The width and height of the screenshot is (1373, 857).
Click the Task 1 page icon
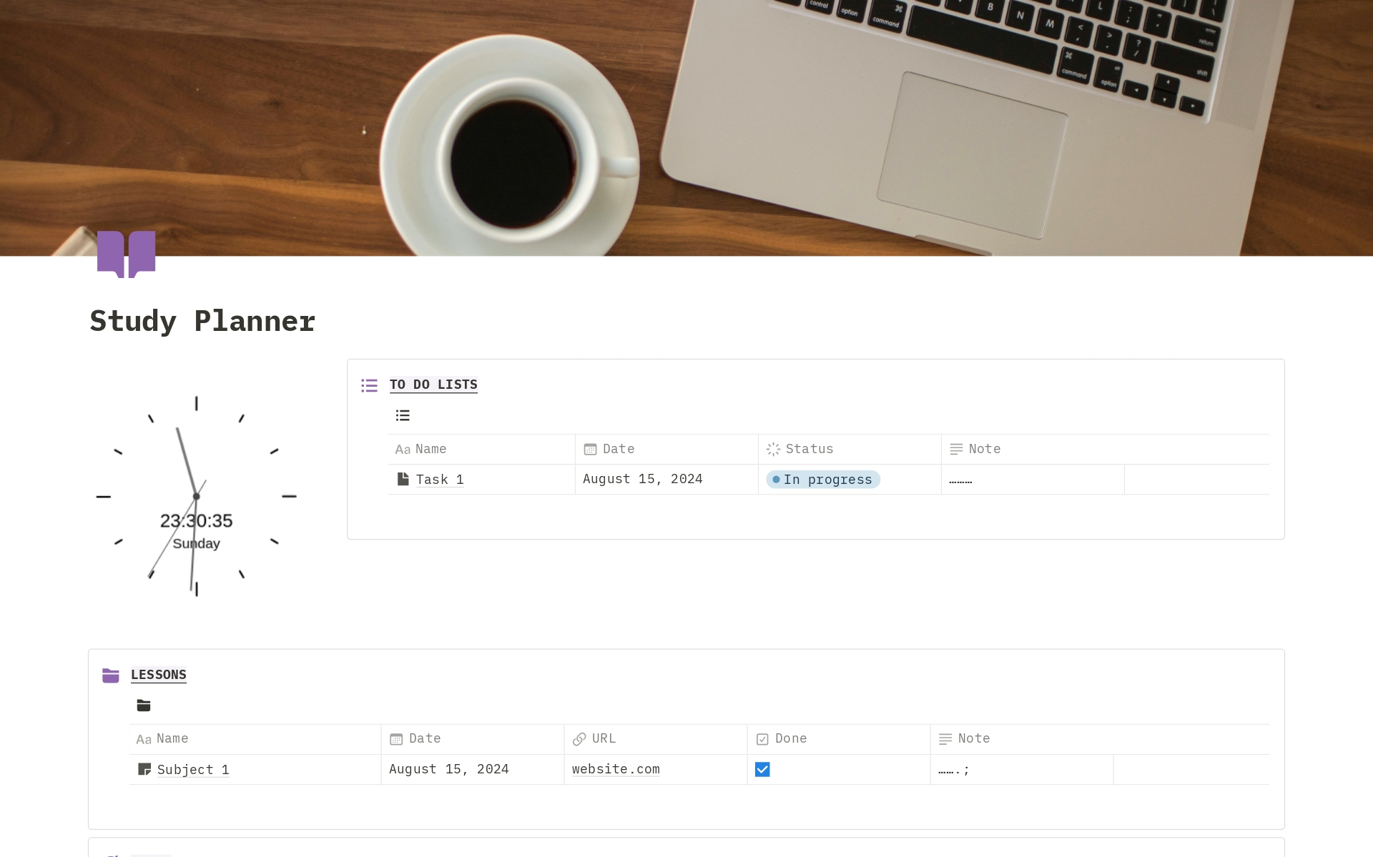click(x=403, y=479)
